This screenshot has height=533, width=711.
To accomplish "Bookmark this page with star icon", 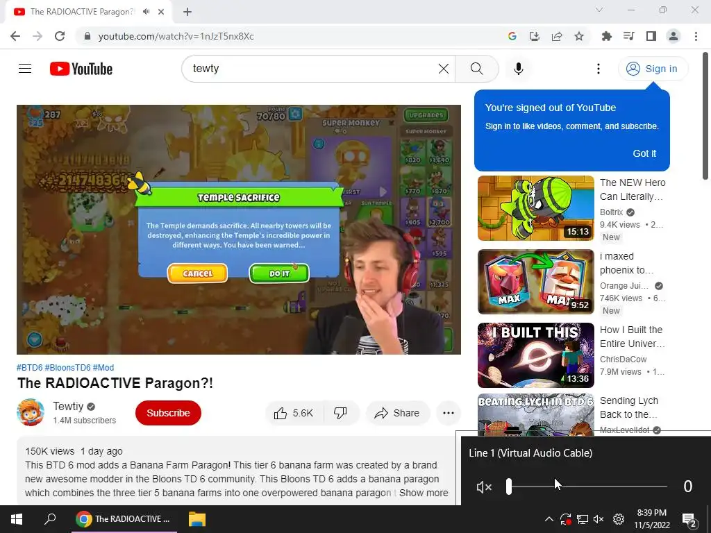I will [579, 36].
